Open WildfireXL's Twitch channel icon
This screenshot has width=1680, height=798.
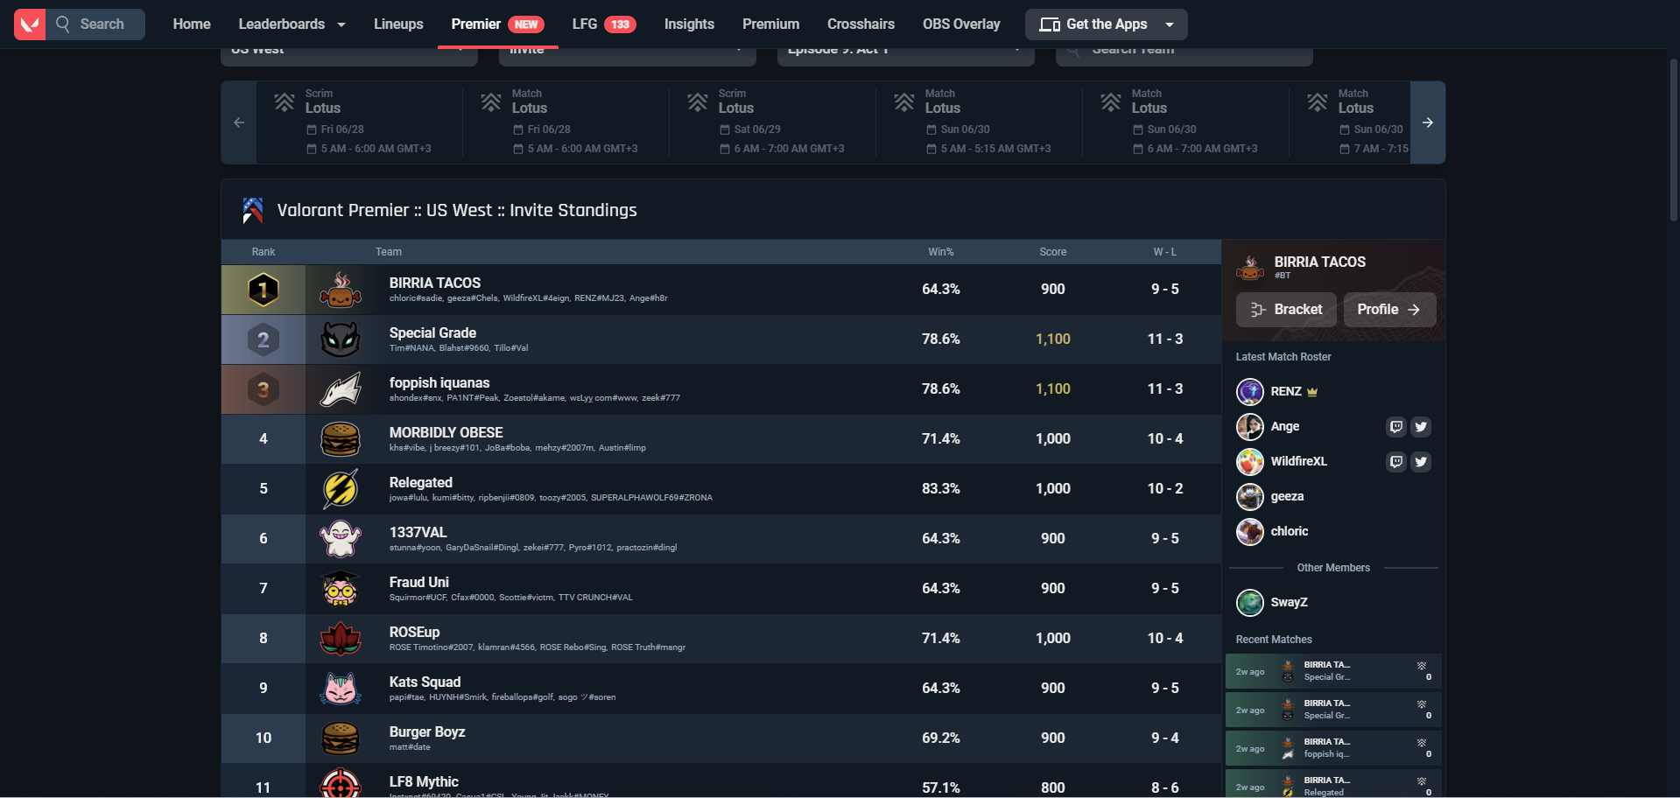(1396, 462)
